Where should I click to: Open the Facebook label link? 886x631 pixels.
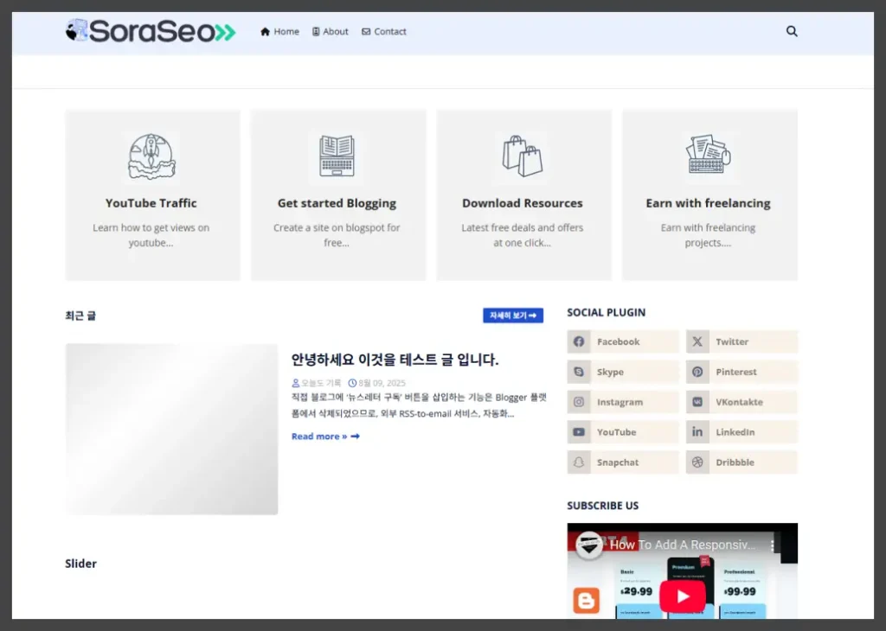click(x=618, y=341)
